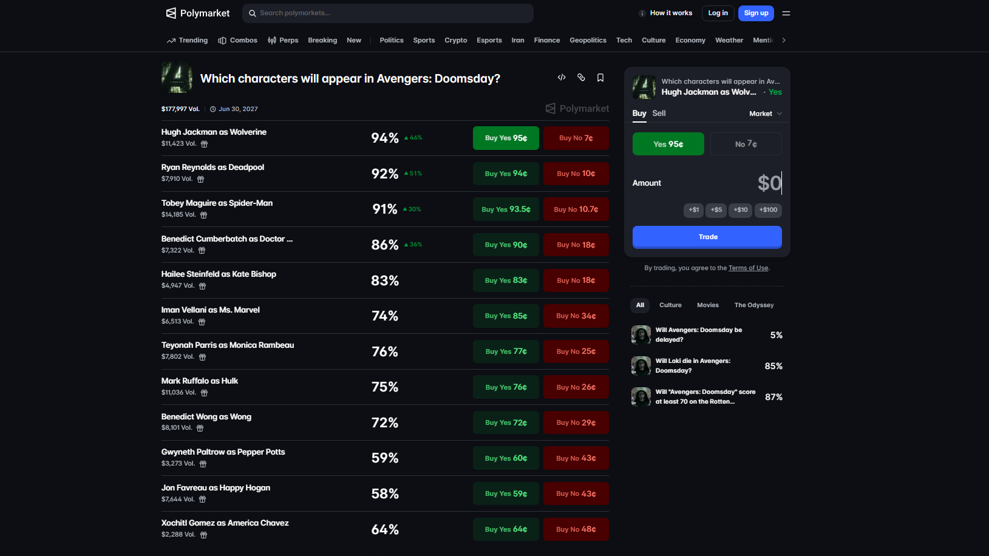
Task: Click the Polymarket logo icon
Action: [x=171, y=13]
